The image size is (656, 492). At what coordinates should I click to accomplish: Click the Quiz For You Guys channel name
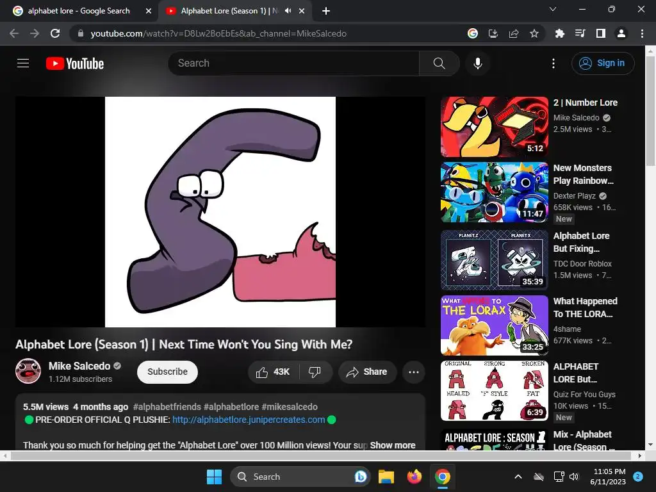584,395
